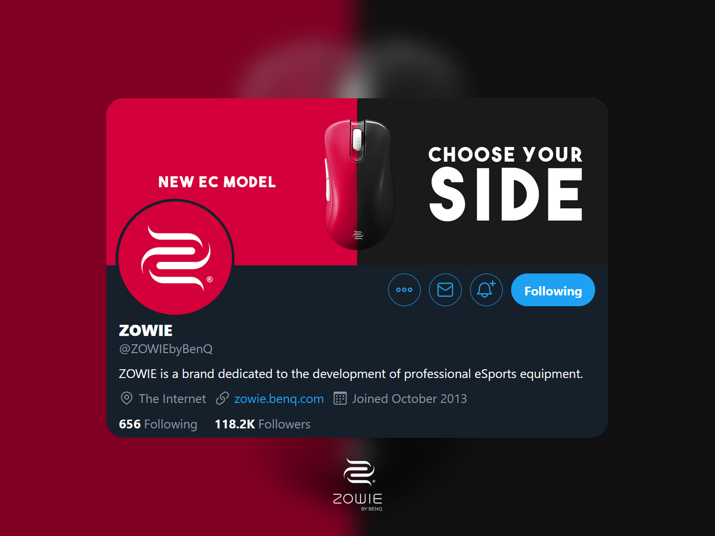Open the ZOWIE profile avatar picture
The height and width of the screenshot is (536, 715).
[x=175, y=258]
